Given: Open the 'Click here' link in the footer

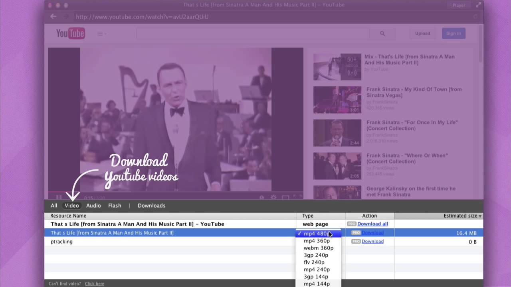Looking at the screenshot, I should coord(94,284).
